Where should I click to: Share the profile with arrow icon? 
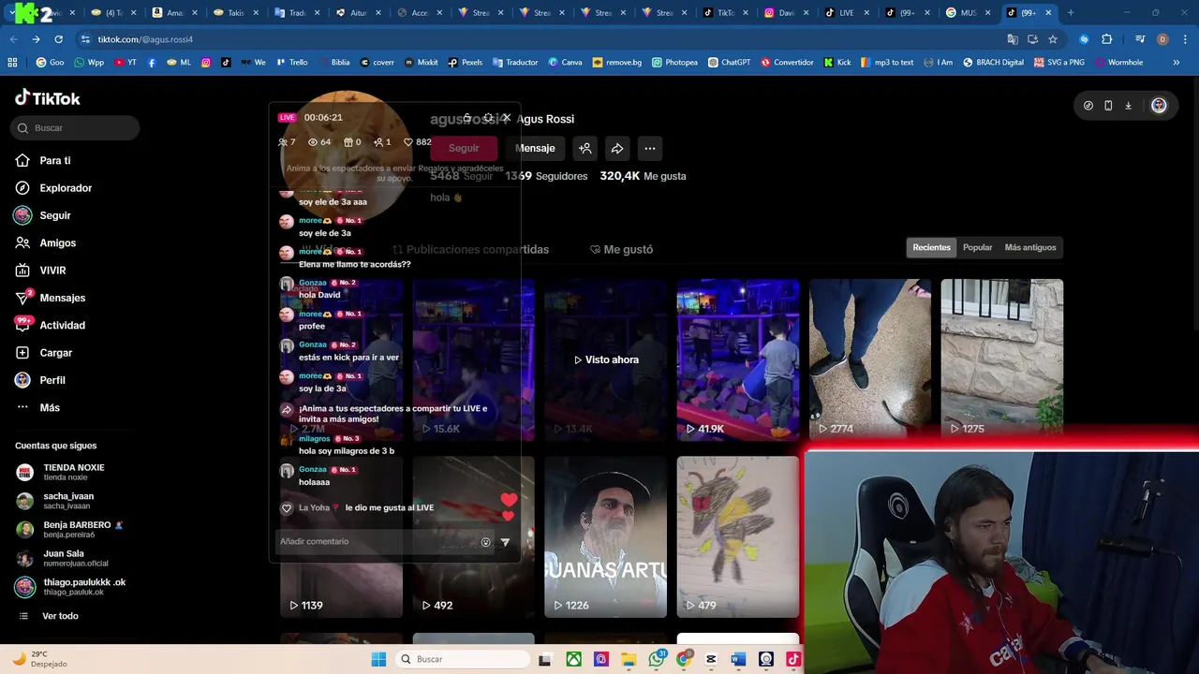click(x=617, y=148)
